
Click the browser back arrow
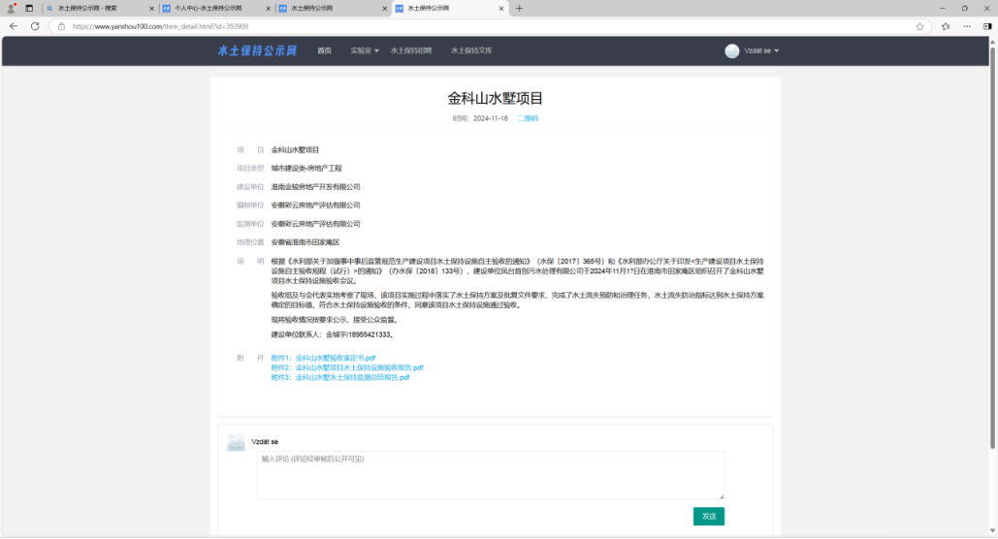(x=14, y=26)
